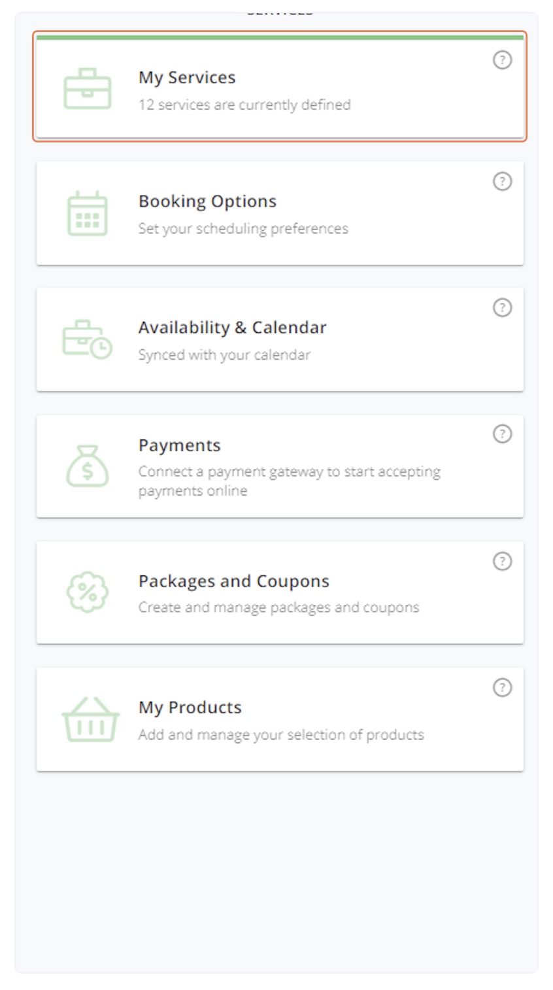Click "12 services are currently defined" text
Viewport: 553px width, 990px height.
click(x=244, y=105)
